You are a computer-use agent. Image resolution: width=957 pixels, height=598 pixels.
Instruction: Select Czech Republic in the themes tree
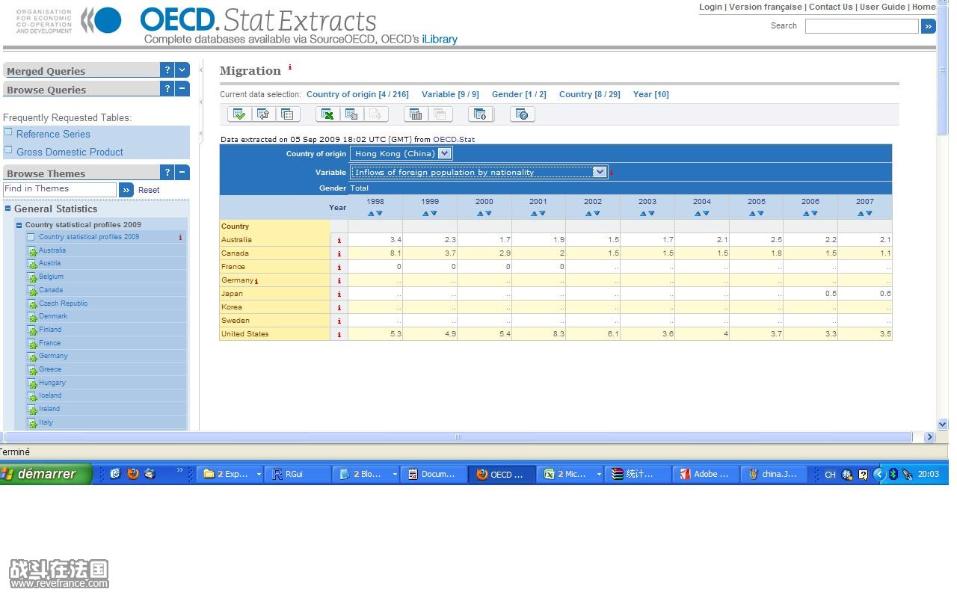coord(63,303)
